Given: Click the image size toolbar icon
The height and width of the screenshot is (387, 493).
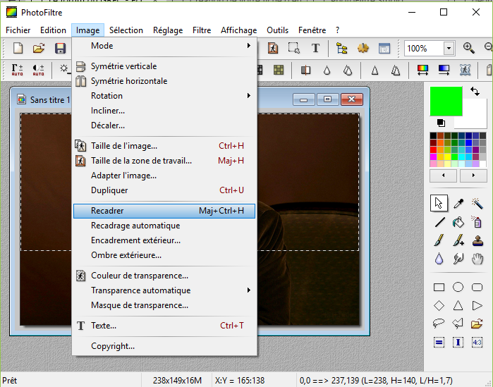Looking at the screenshot, I should pyautogui.click(x=273, y=48).
